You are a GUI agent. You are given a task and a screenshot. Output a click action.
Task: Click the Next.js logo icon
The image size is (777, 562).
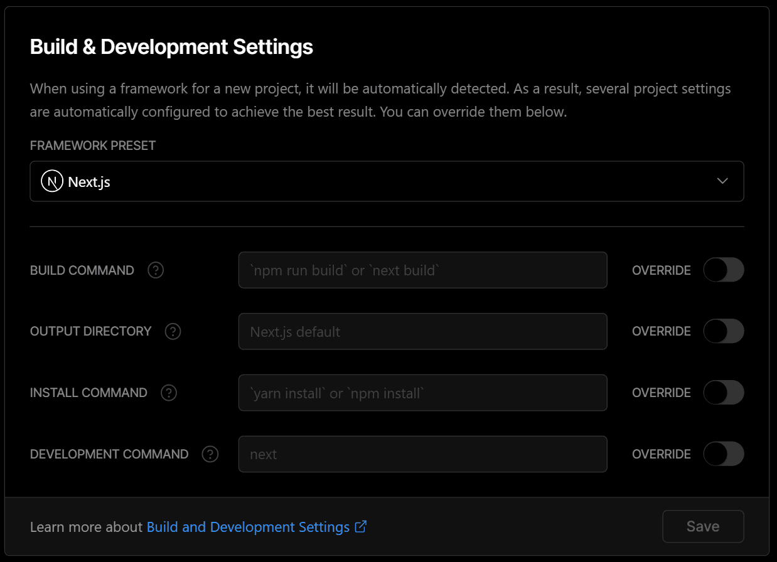(52, 181)
